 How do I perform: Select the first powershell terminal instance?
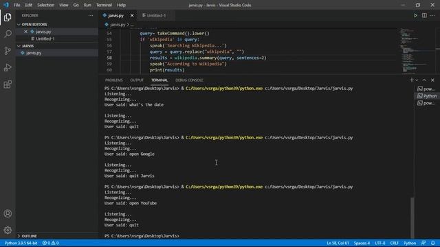[x=426, y=89]
